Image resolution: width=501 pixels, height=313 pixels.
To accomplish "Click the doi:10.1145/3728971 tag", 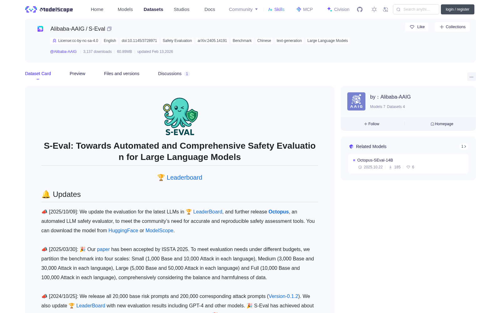I will point(139,41).
